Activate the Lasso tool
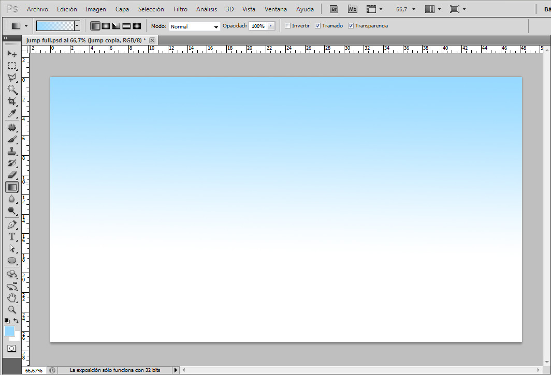Viewport: 551px width, 375px height. (12, 78)
